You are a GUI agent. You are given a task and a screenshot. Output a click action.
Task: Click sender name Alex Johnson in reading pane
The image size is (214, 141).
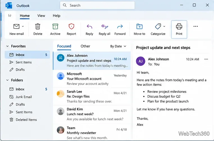pyautogui.click(x=158, y=59)
